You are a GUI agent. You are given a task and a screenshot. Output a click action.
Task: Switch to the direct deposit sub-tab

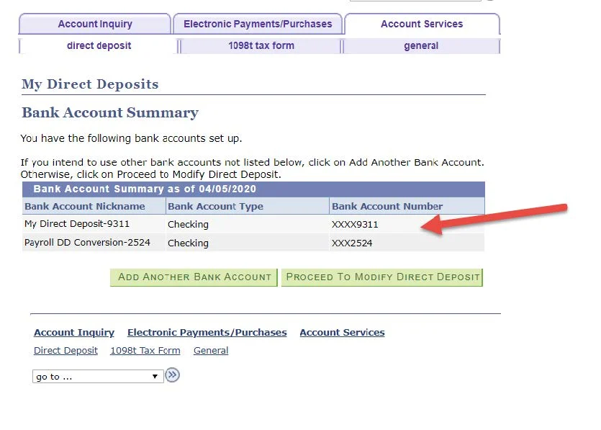coord(99,45)
